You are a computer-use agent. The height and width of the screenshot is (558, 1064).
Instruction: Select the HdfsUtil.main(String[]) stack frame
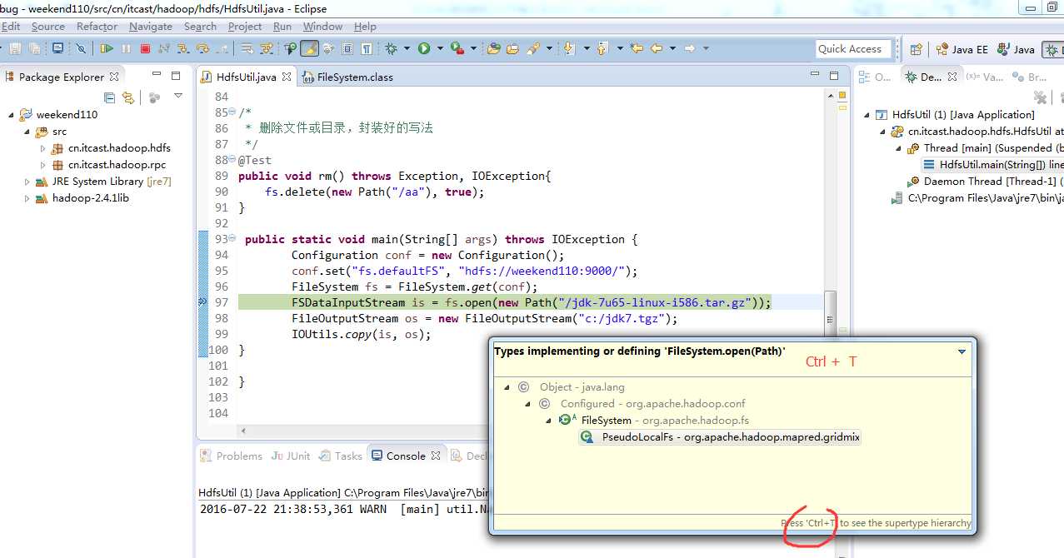click(992, 165)
